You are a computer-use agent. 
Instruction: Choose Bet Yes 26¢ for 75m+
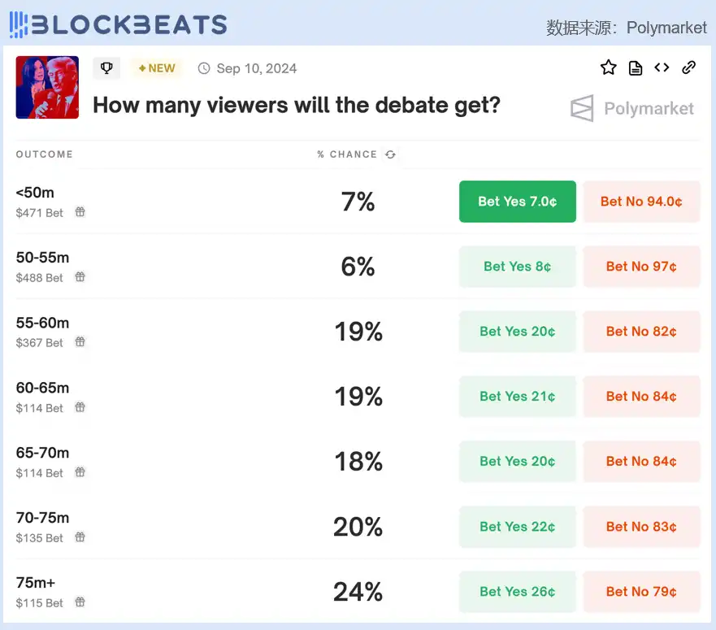pos(517,592)
